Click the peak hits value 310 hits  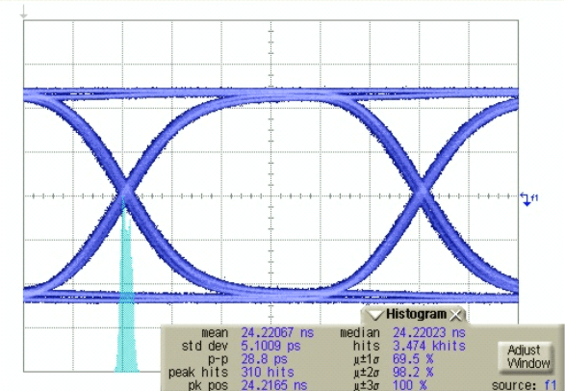[x=268, y=372]
